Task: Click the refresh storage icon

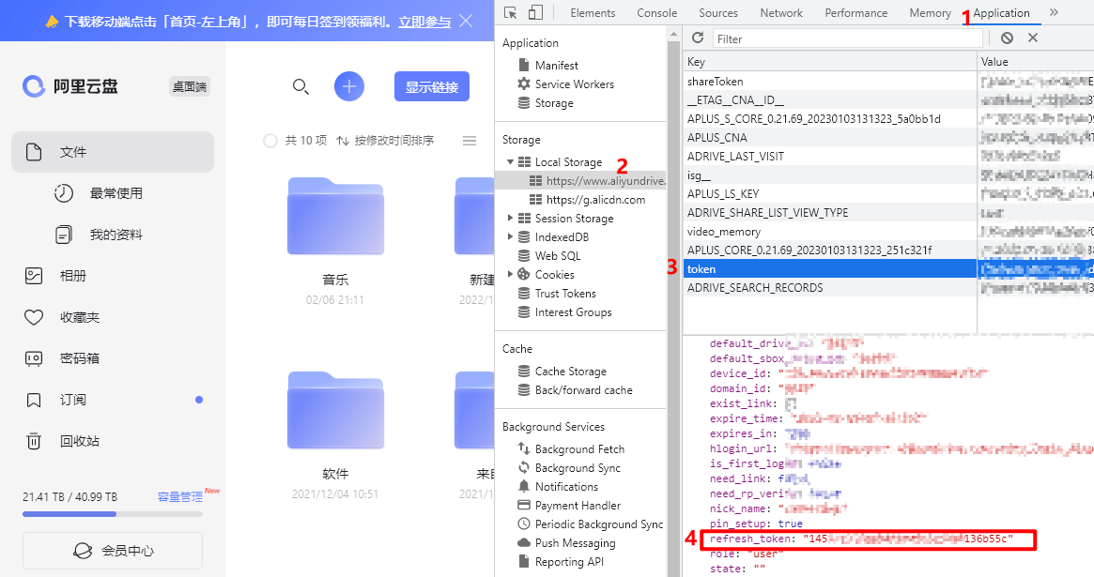Action: (x=698, y=38)
